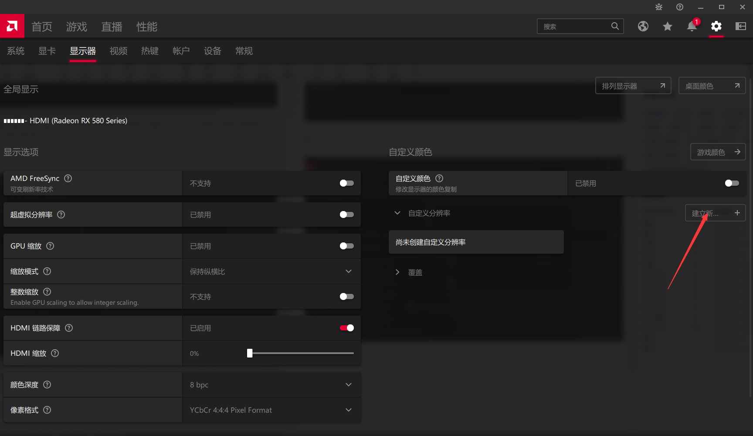Click the search magnifier icon
Image resolution: width=753 pixels, height=436 pixels.
point(615,26)
